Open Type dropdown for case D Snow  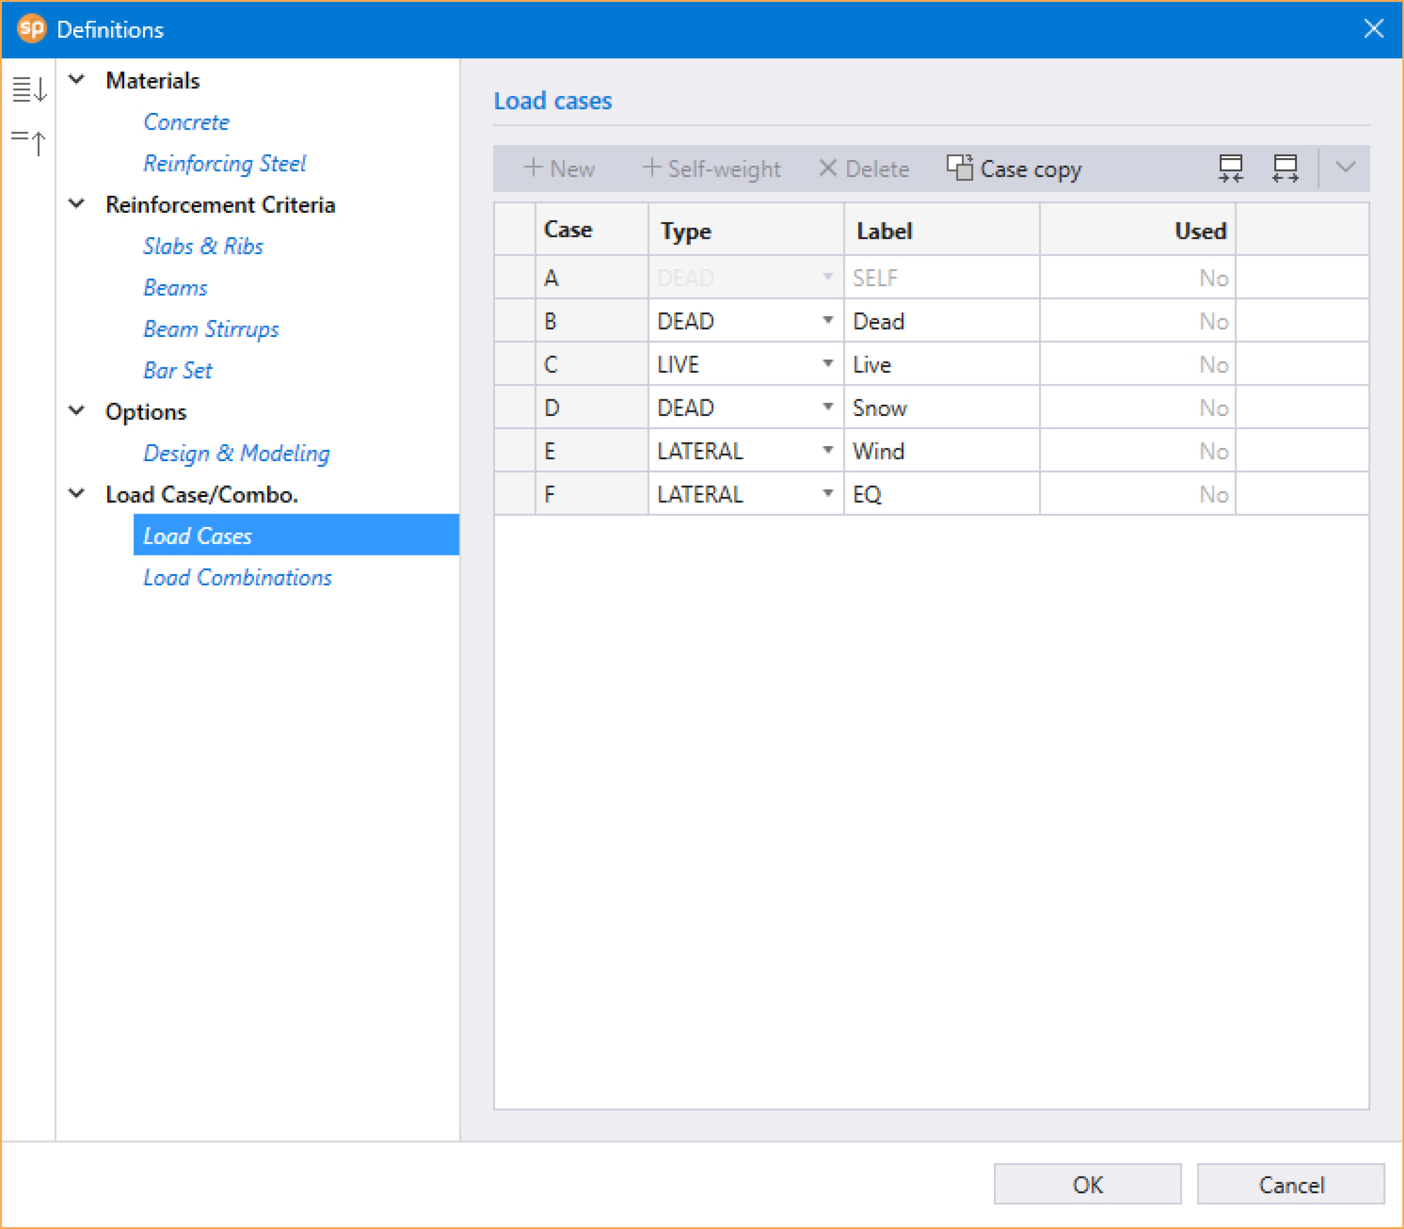828,407
